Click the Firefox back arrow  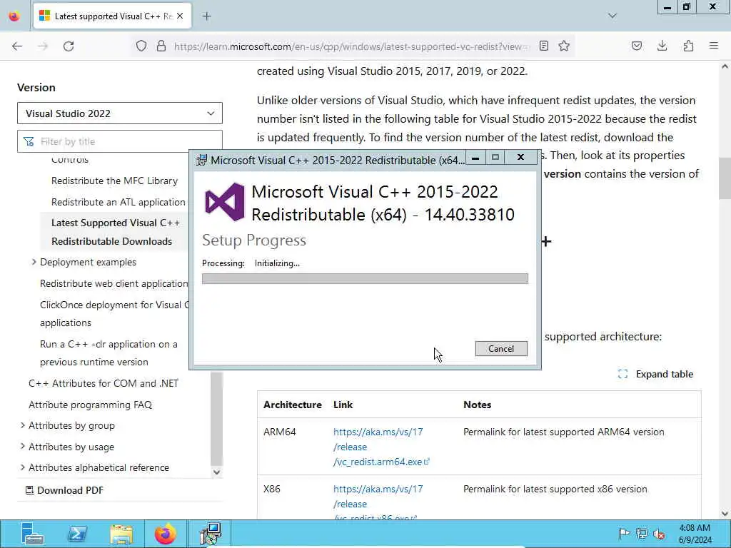[17, 46]
